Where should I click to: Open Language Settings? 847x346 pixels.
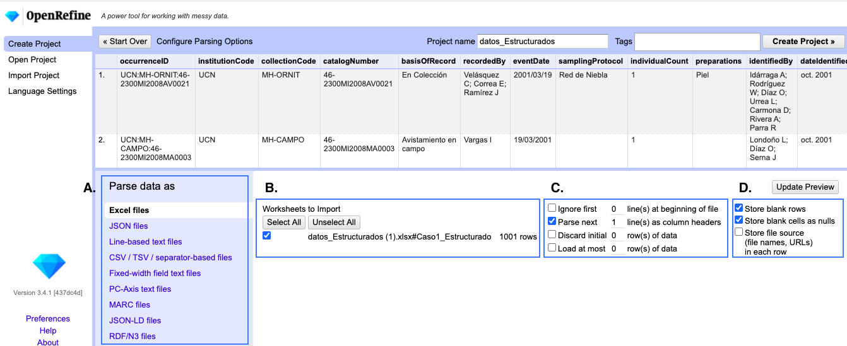tap(42, 91)
